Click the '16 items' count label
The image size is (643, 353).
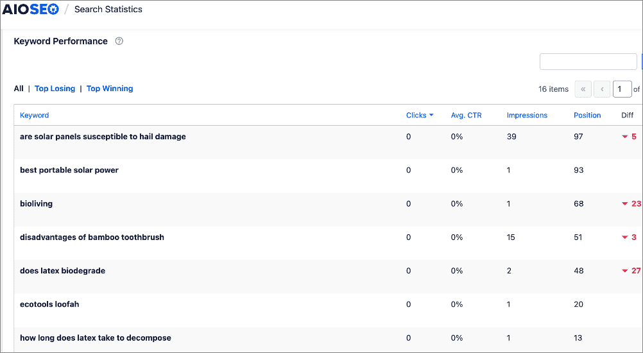553,89
